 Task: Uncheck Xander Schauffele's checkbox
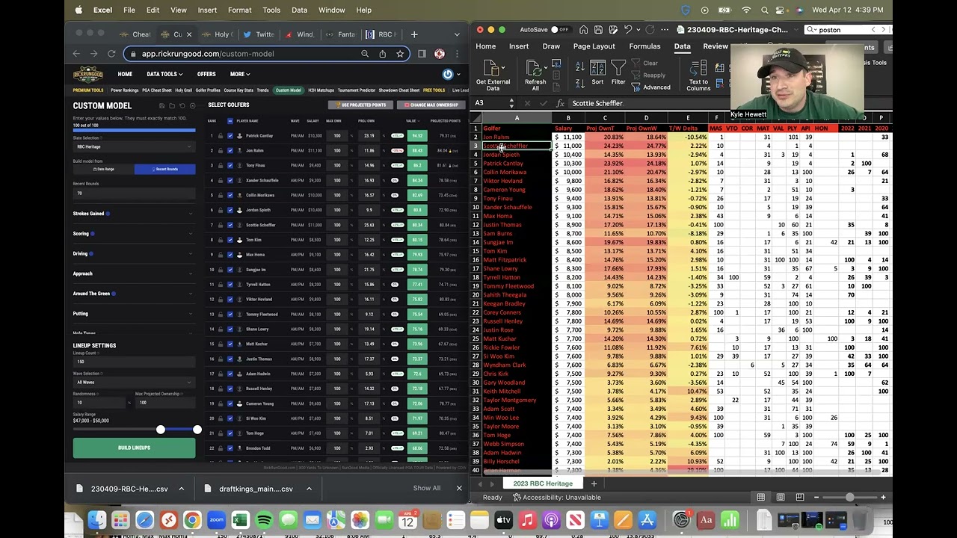point(230,180)
